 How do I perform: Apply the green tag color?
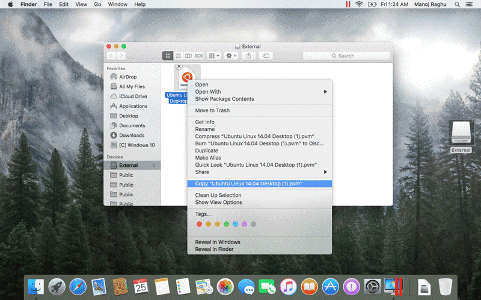click(x=227, y=224)
